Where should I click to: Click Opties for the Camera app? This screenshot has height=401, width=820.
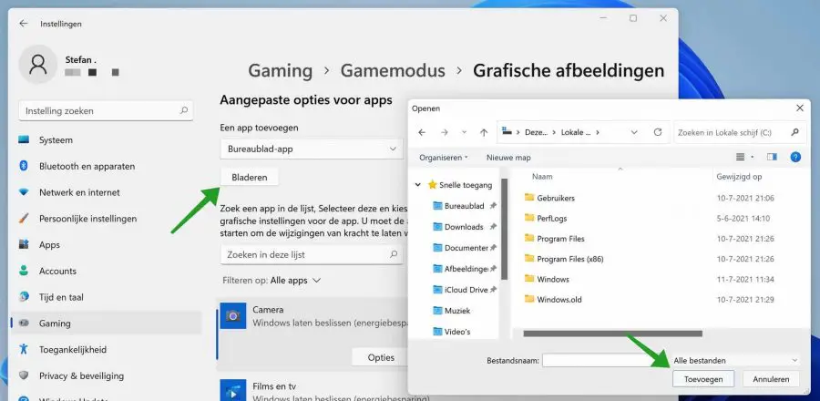pyautogui.click(x=381, y=357)
